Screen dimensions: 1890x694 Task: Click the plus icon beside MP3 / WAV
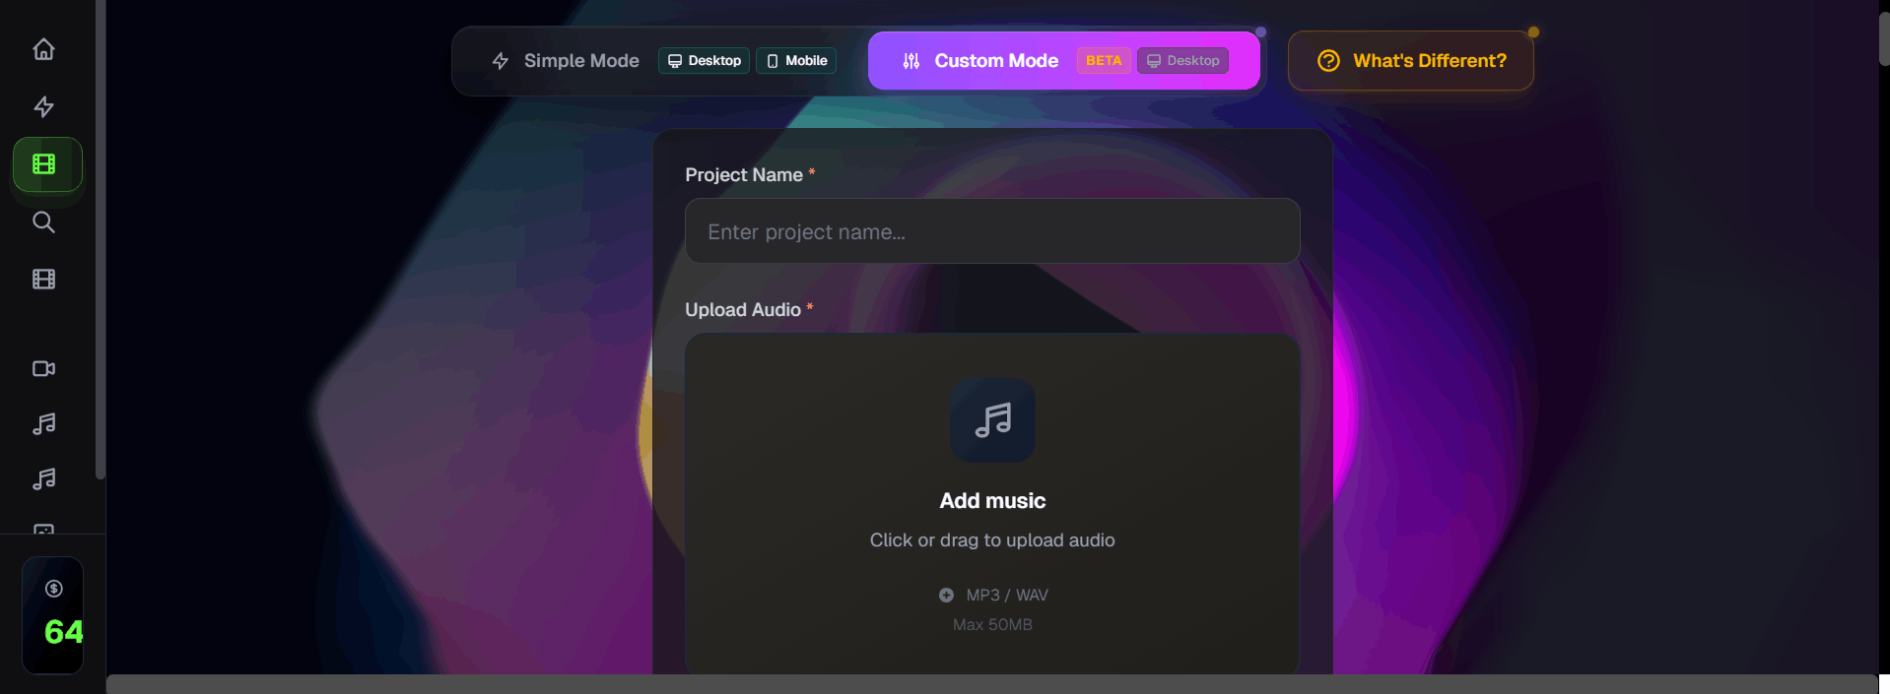click(x=946, y=595)
